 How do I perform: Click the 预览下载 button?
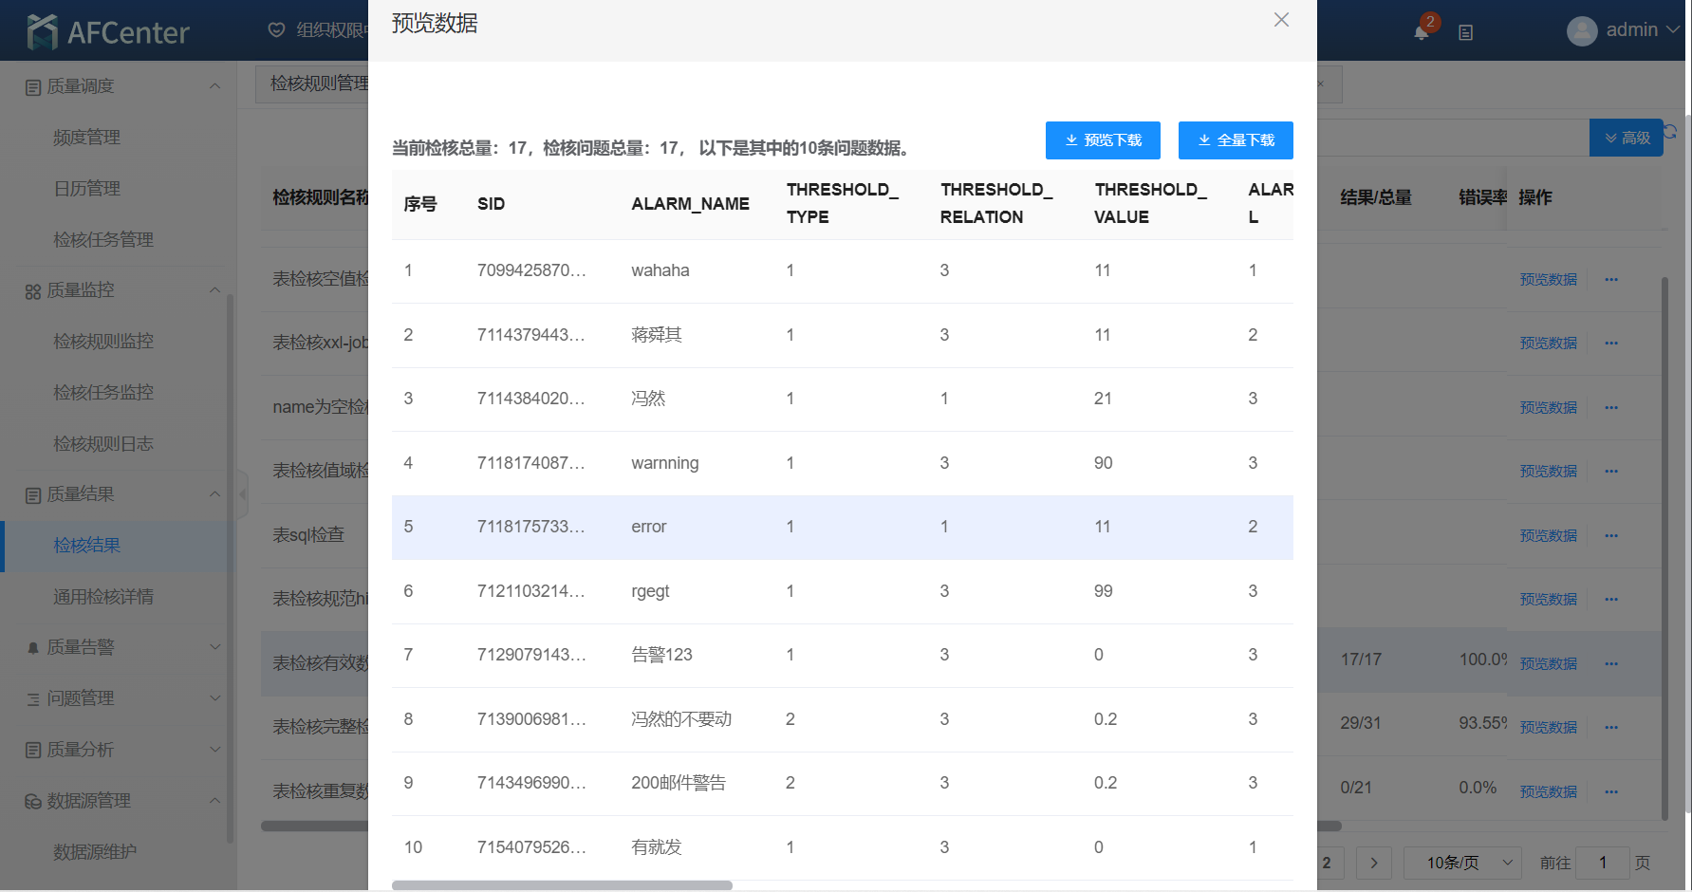(x=1103, y=140)
